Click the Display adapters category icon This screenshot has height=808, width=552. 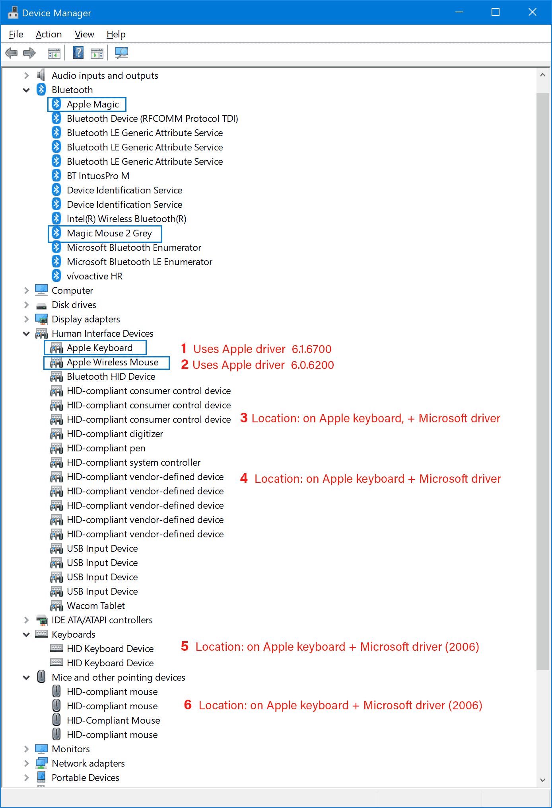pos(41,319)
